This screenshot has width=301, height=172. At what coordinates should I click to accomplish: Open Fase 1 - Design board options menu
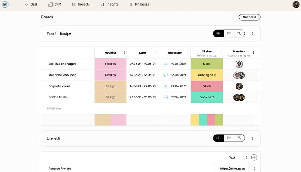[252, 34]
